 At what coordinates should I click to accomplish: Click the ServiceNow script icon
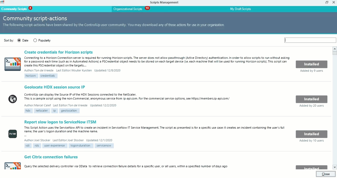tap(13, 134)
